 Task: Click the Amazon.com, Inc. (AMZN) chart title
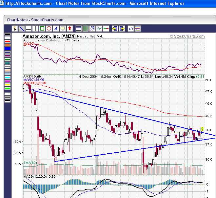coord(49,36)
